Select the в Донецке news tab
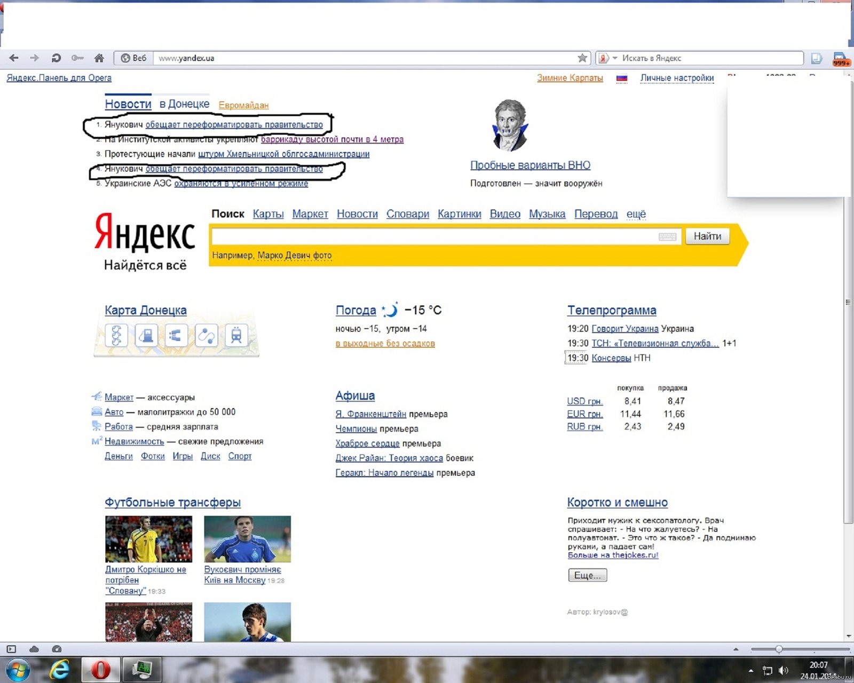 click(x=184, y=104)
